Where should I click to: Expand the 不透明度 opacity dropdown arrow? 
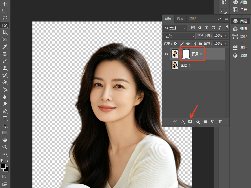226,36
